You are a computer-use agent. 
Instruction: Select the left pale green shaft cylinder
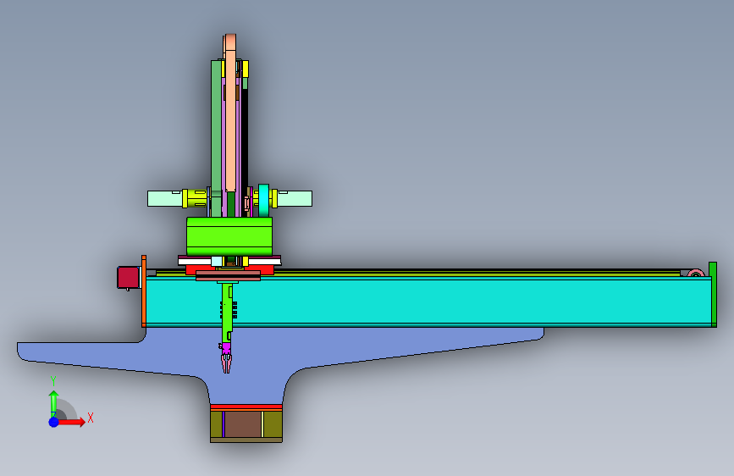coord(165,199)
